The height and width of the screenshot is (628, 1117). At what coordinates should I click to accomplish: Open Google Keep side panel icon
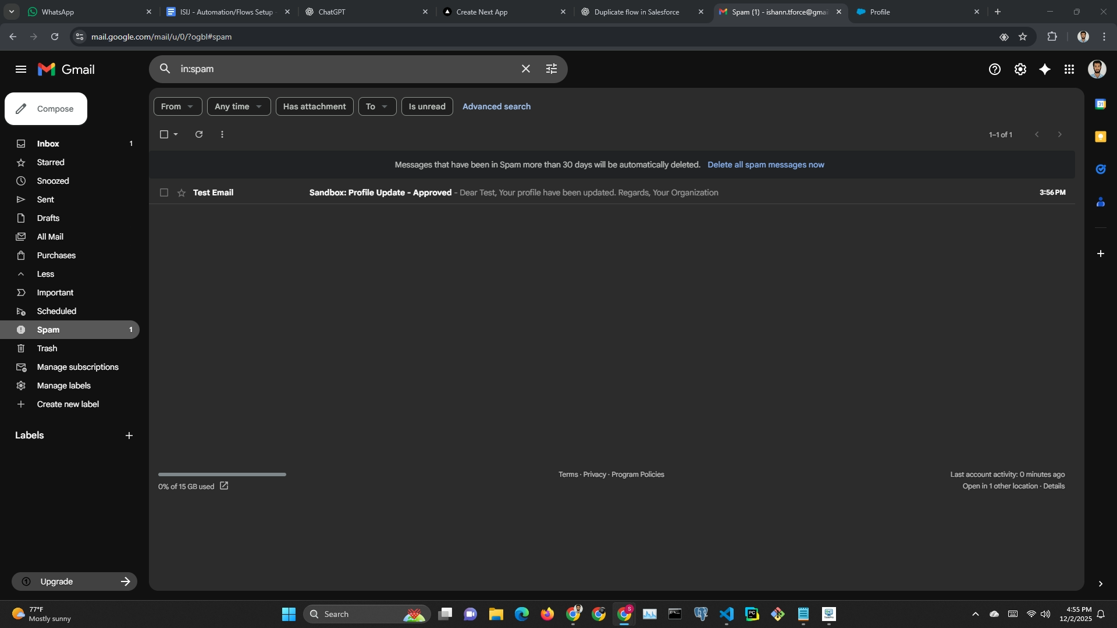1100,137
